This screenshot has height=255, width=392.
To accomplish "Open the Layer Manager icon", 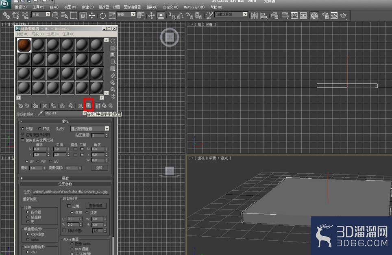I will [275, 16].
